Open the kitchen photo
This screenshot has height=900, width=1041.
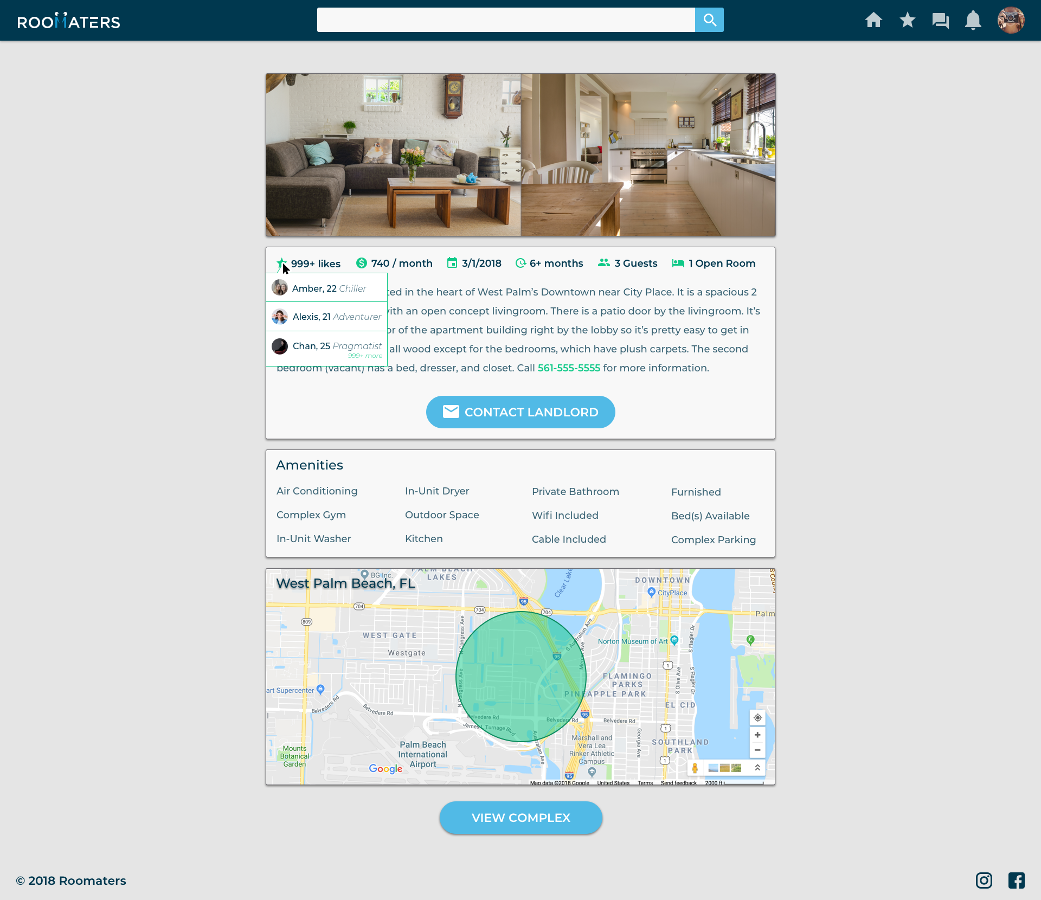pos(648,155)
